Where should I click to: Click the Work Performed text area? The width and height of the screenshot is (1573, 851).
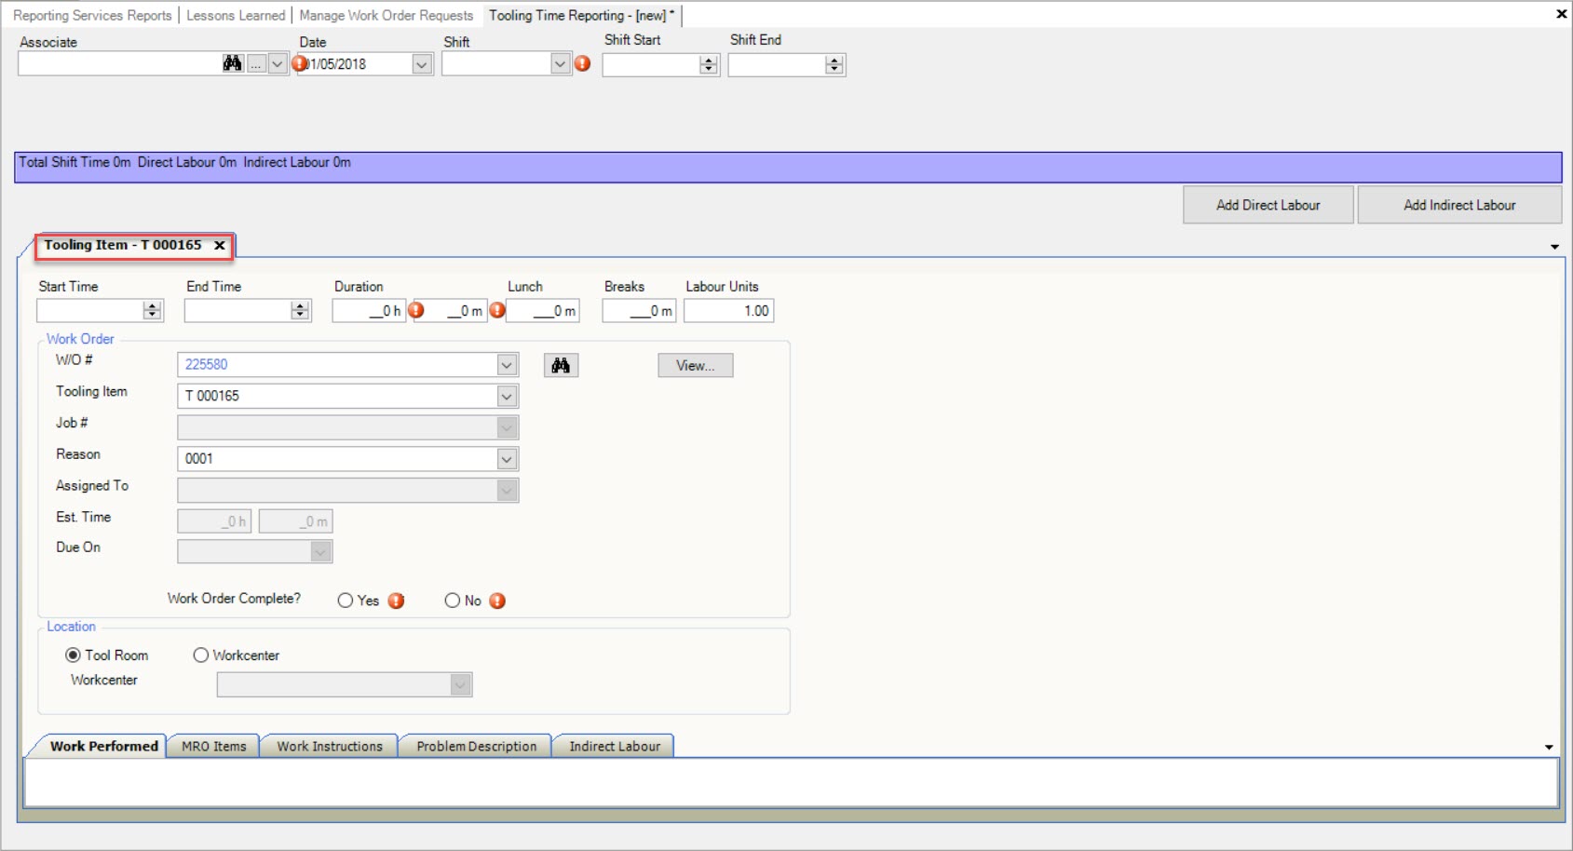pyautogui.click(x=791, y=782)
